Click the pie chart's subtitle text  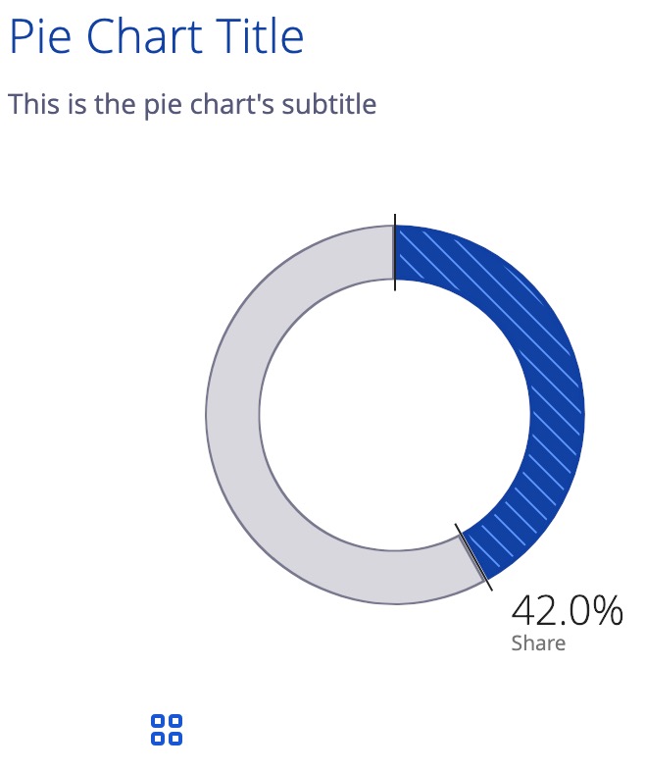click(192, 103)
